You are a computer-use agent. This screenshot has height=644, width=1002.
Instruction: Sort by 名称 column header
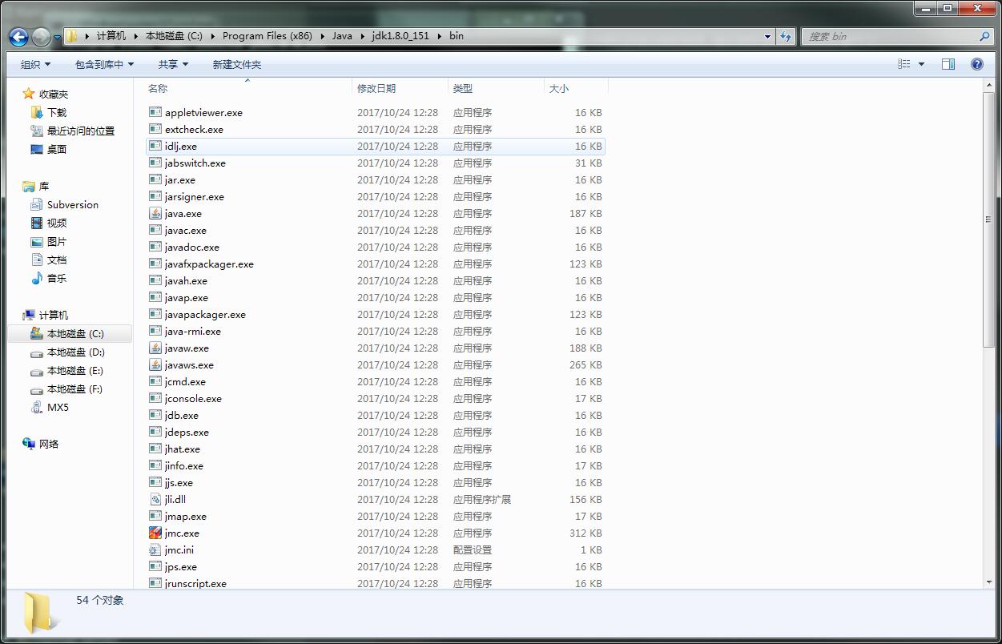pyautogui.click(x=248, y=88)
